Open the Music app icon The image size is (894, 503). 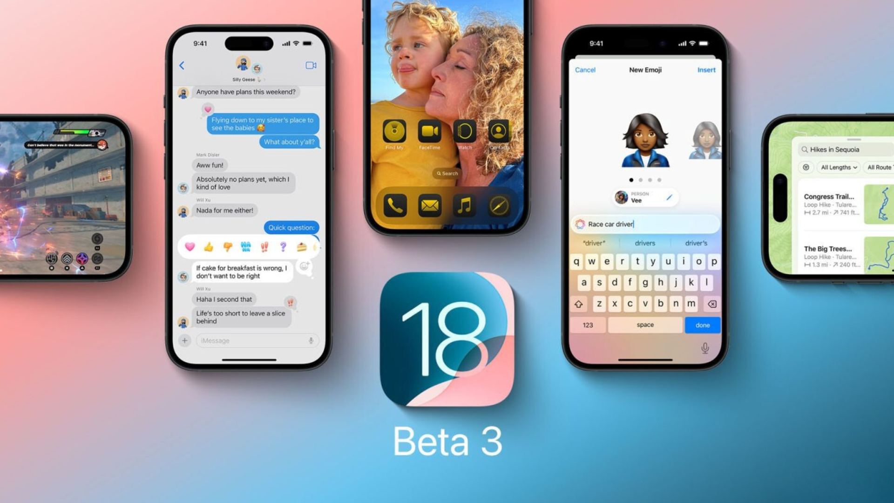pos(465,206)
